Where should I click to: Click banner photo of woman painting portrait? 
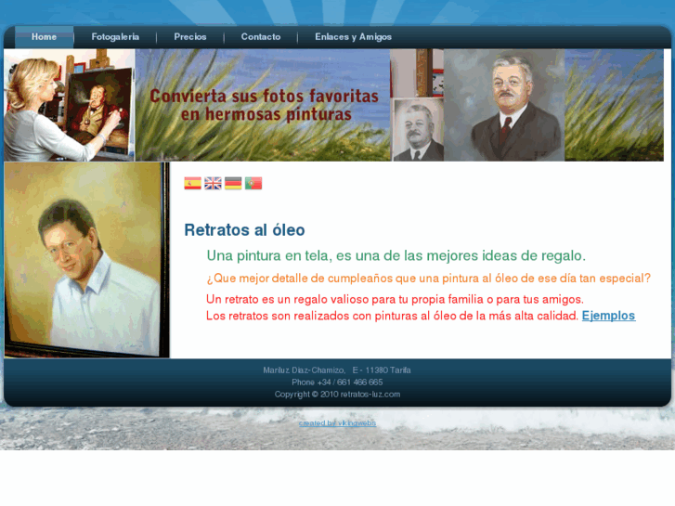pyautogui.click(x=70, y=105)
